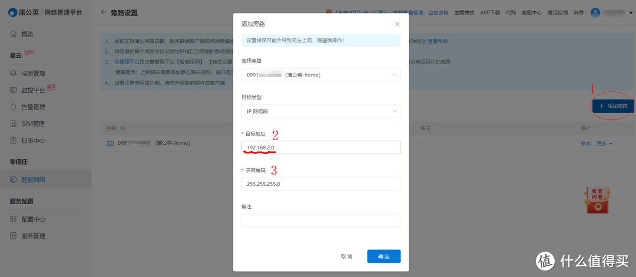
Task: Click the 目标地址 input field
Action: click(x=321, y=148)
